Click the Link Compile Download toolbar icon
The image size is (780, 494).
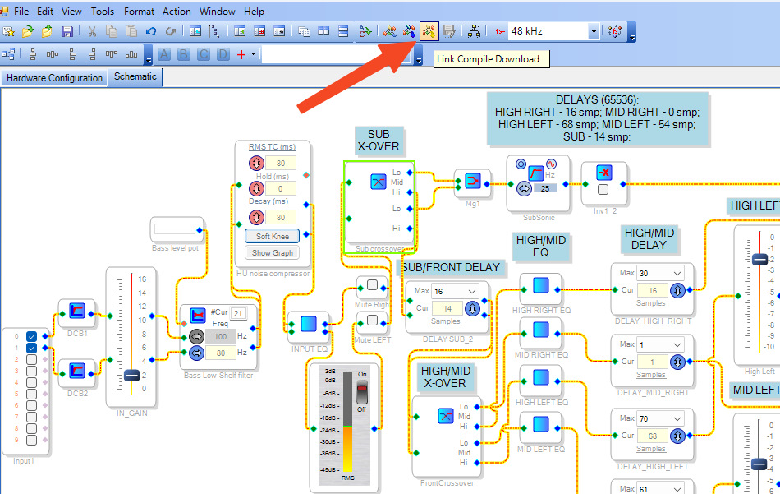coord(429,31)
